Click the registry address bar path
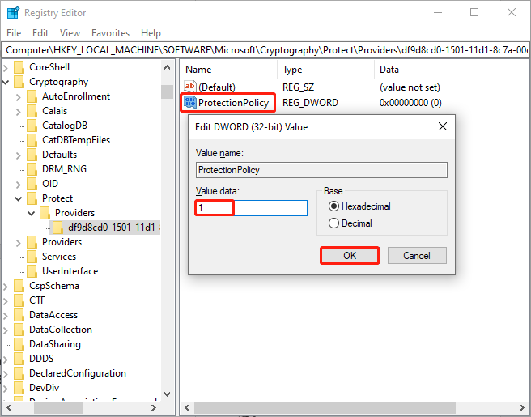531x417 pixels. coord(265,50)
